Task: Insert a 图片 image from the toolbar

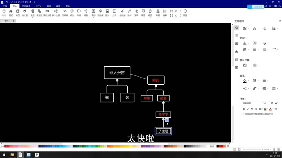Action: coord(107,13)
